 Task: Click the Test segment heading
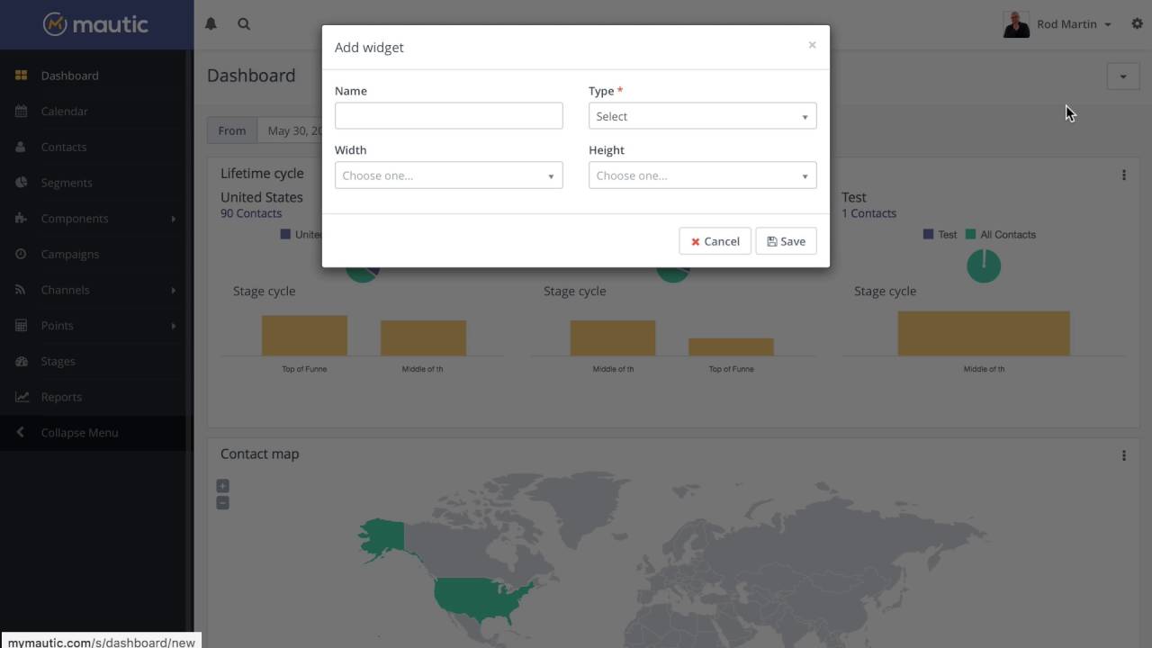pos(854,197)
